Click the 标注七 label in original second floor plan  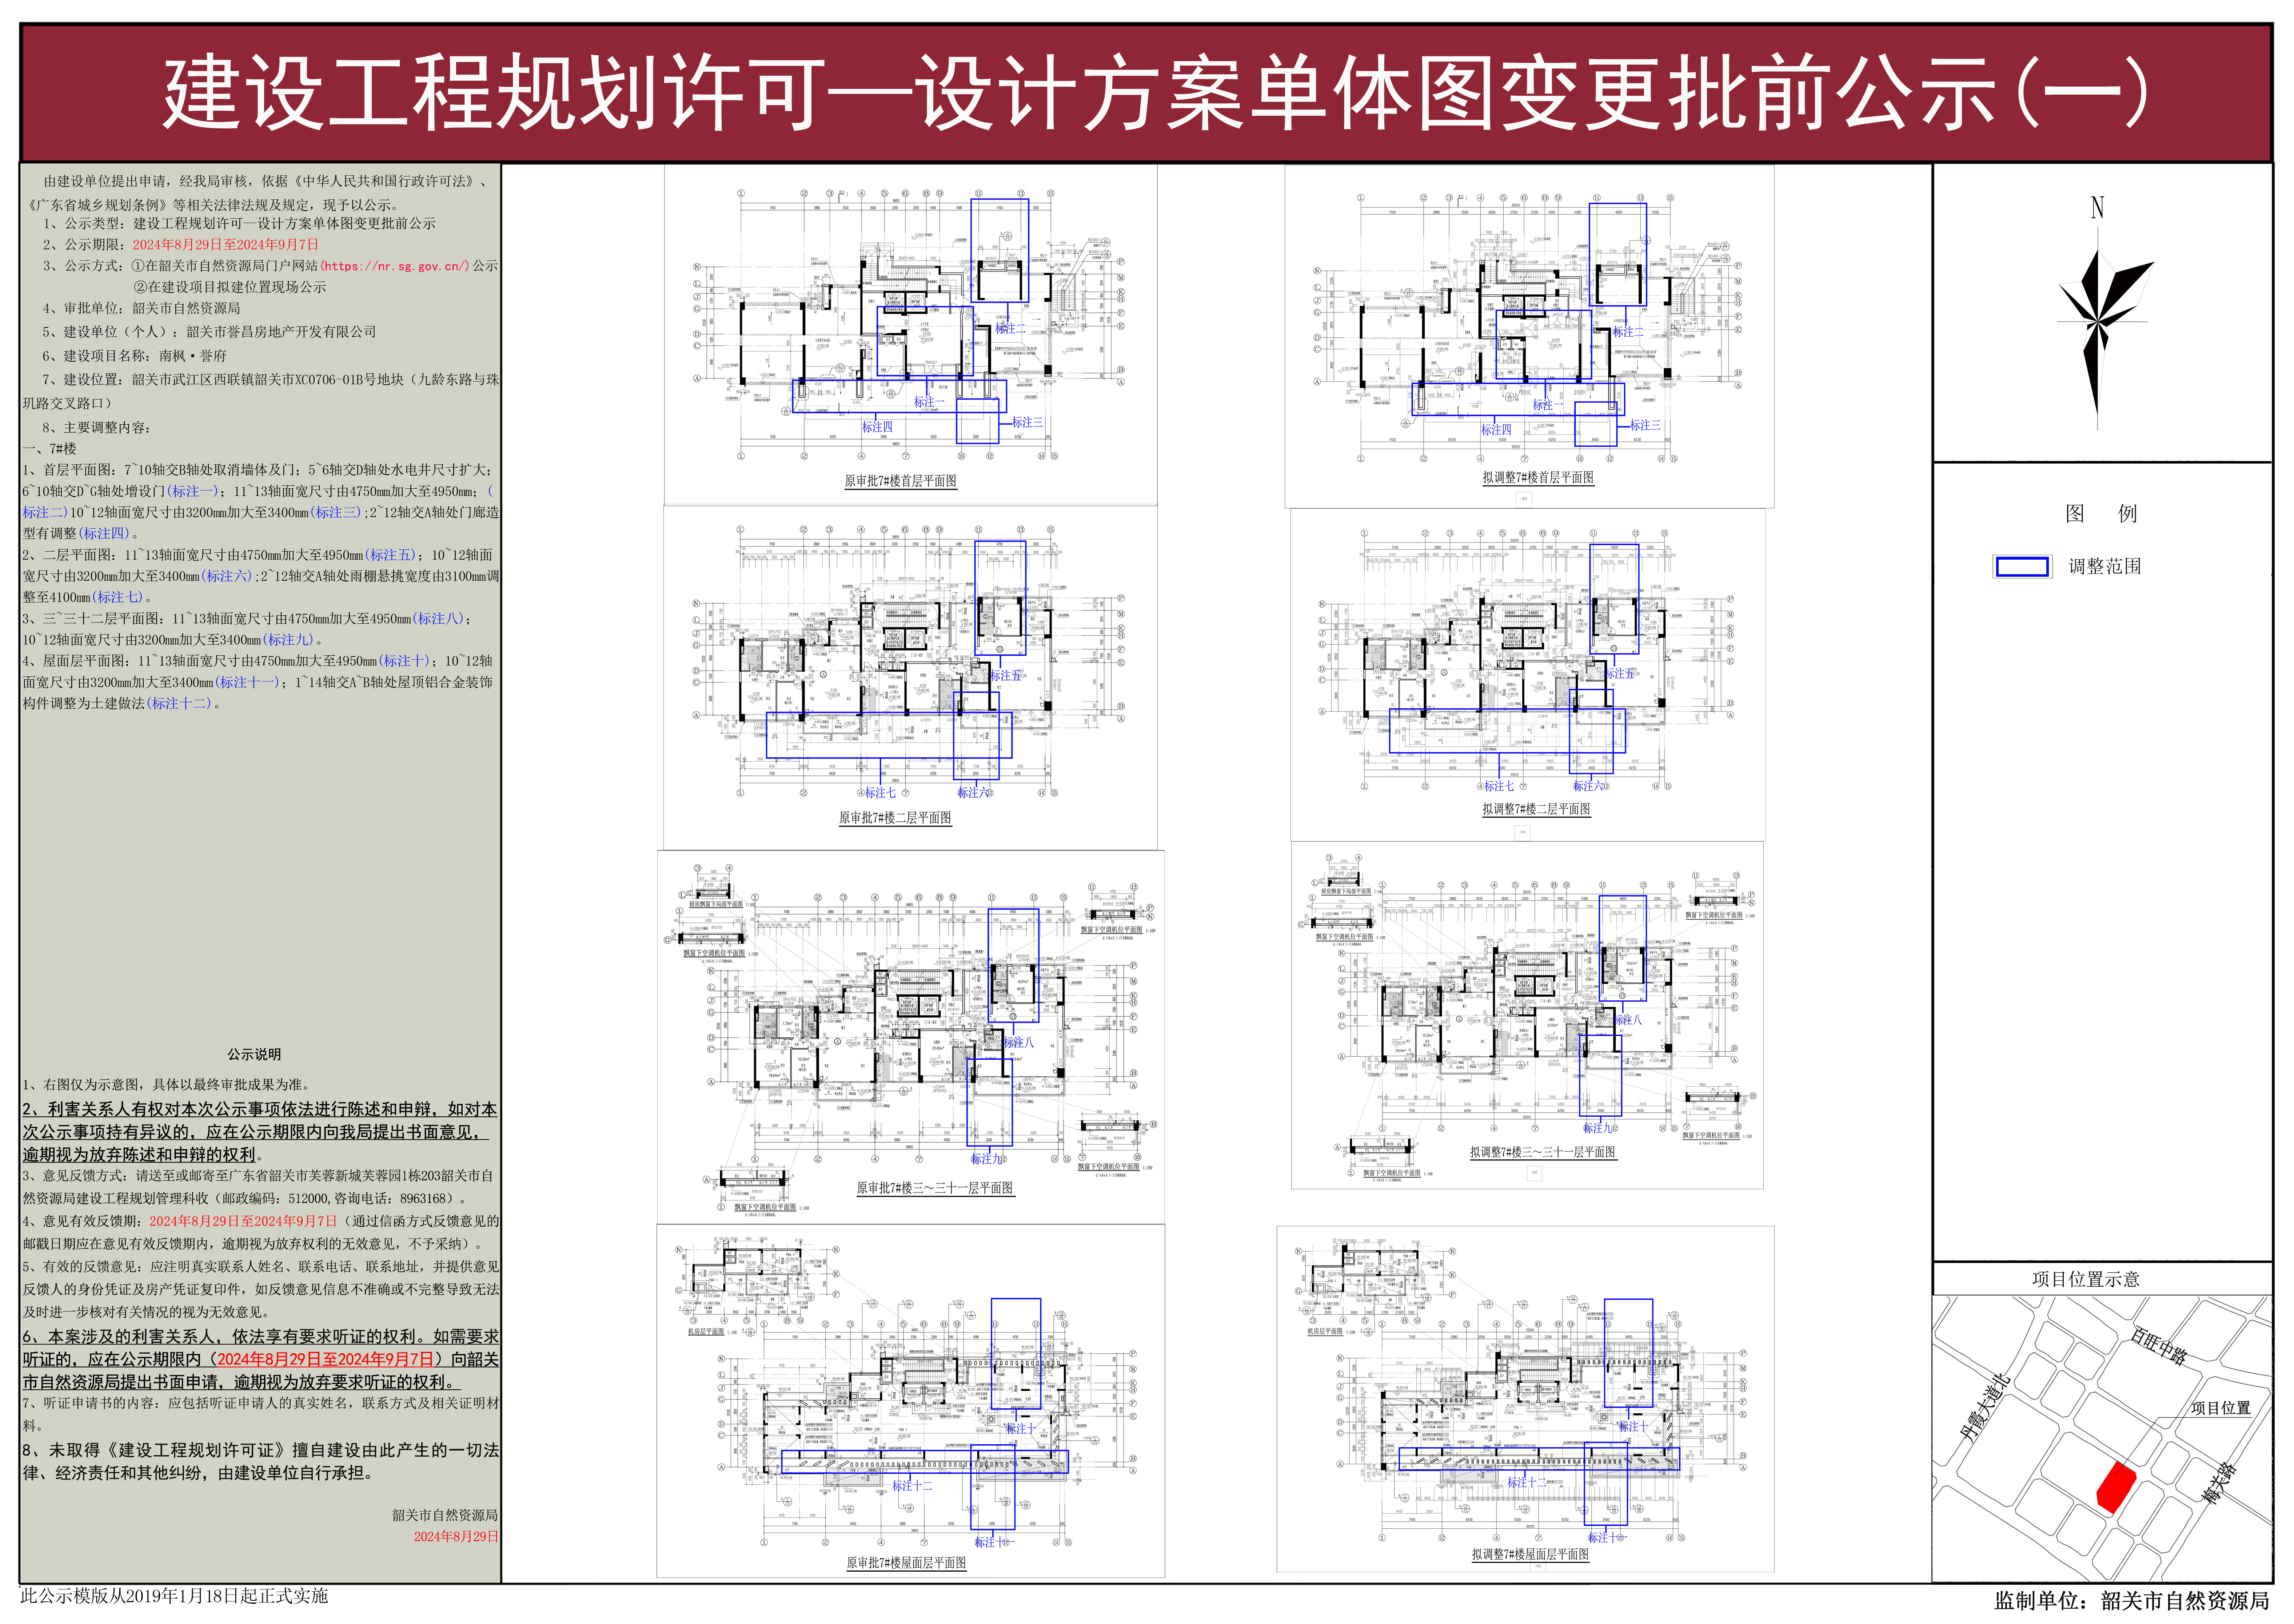(881, 793)
